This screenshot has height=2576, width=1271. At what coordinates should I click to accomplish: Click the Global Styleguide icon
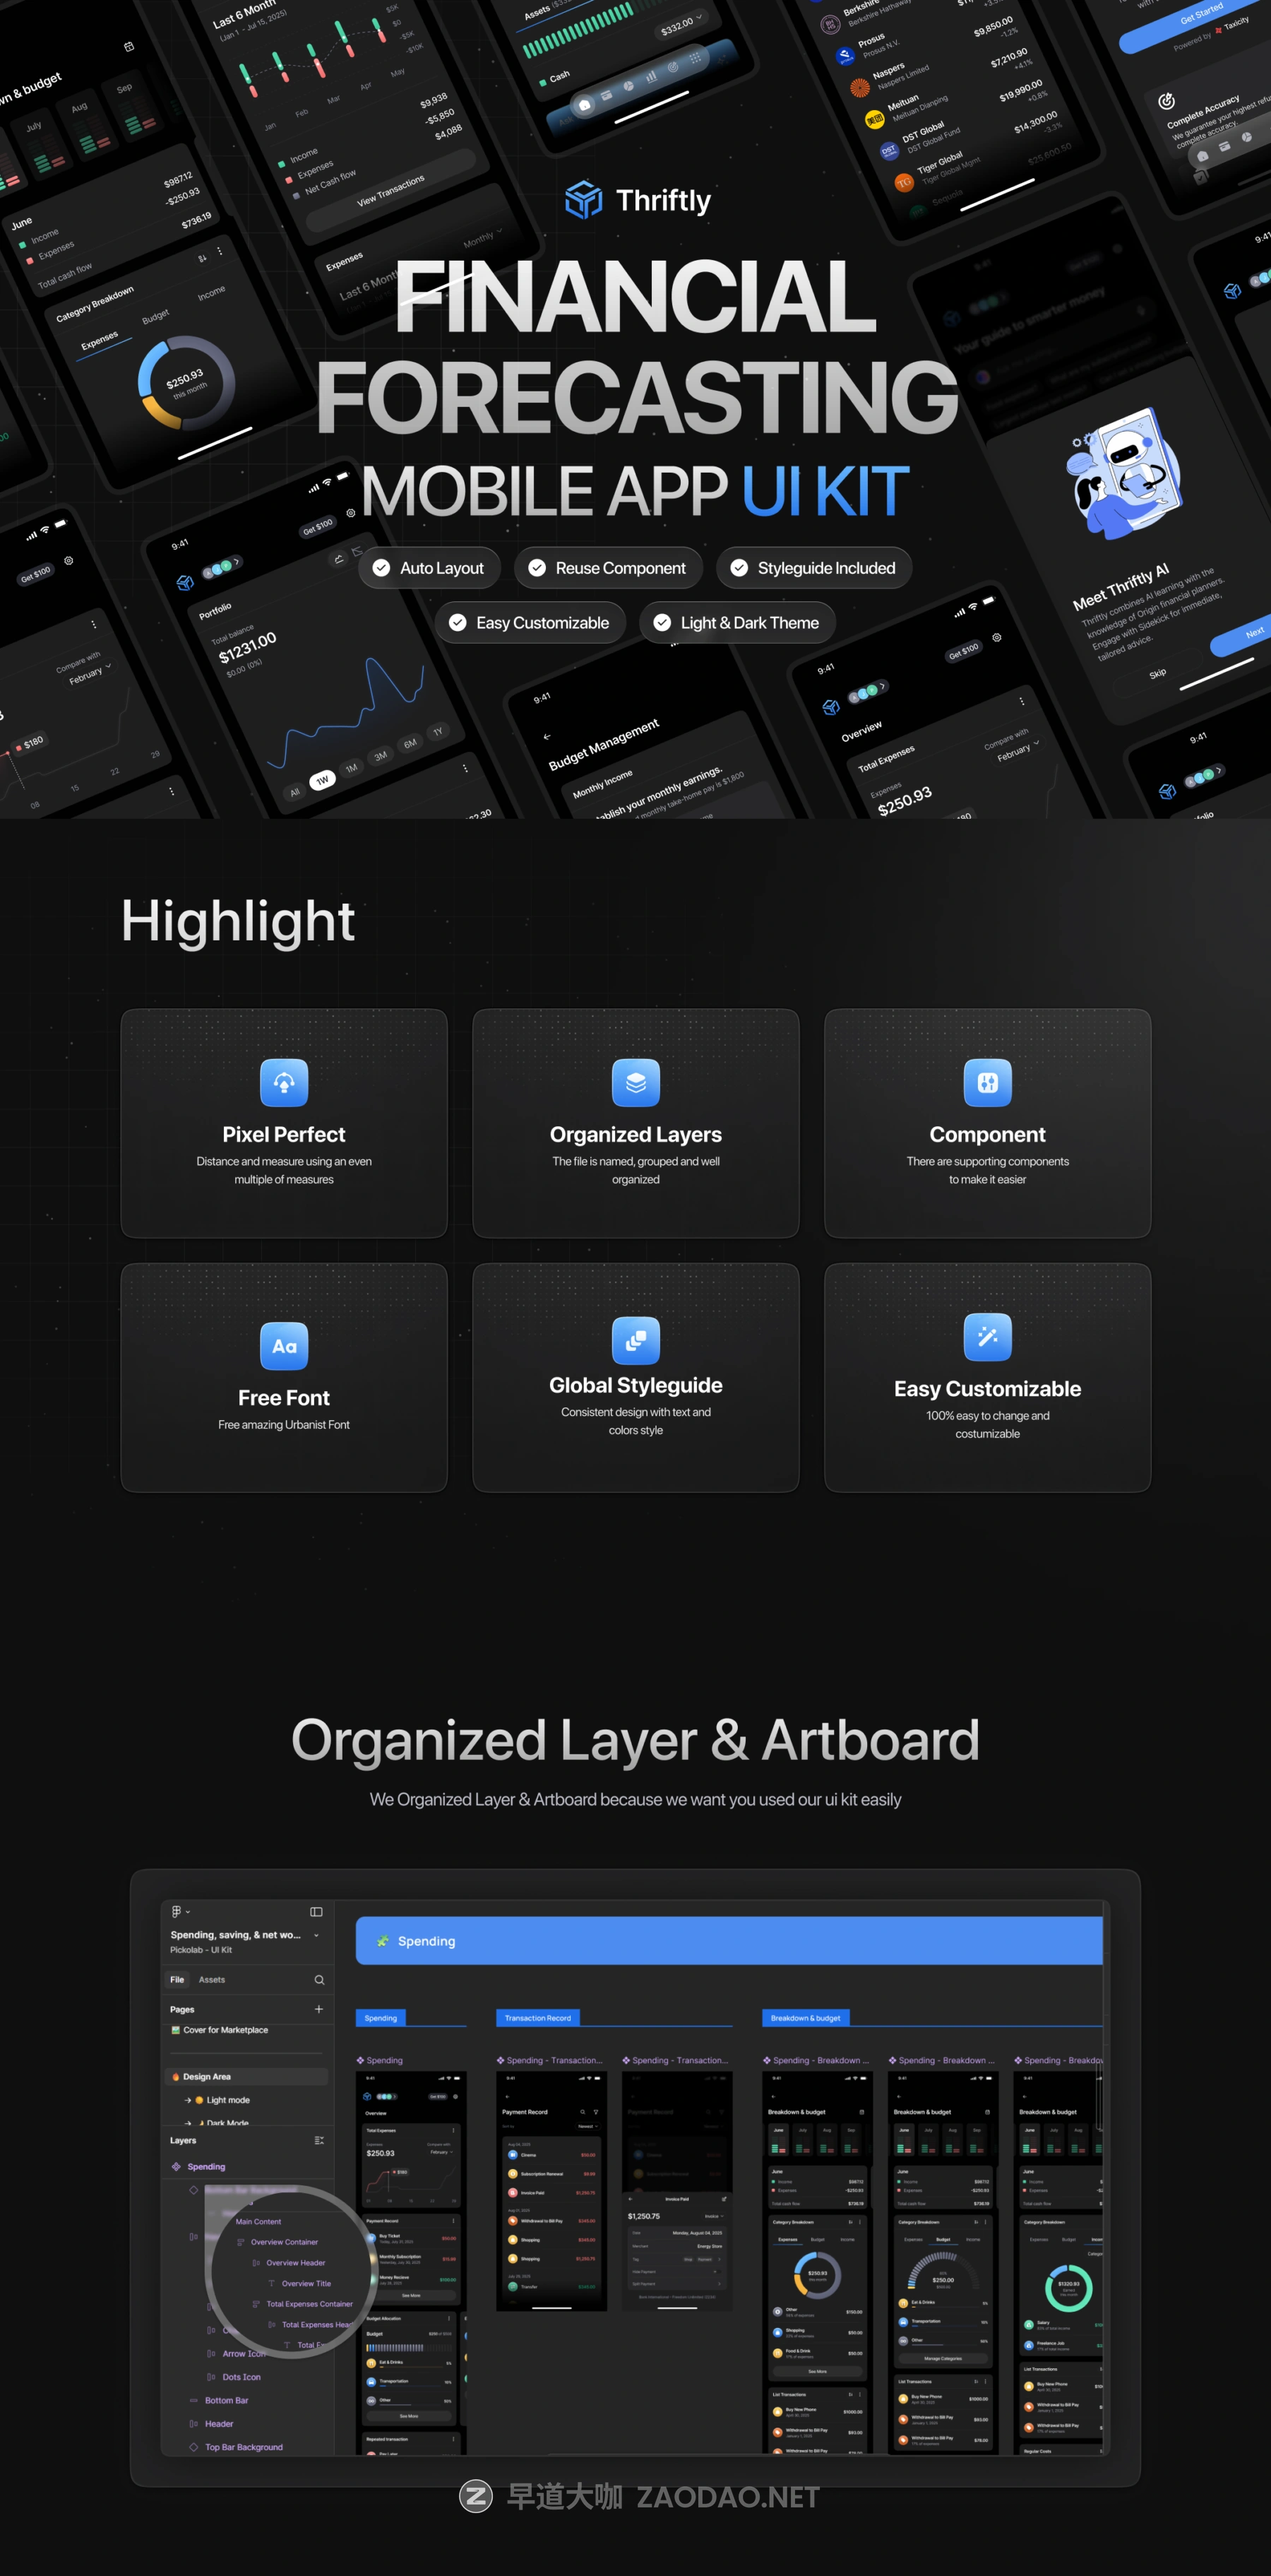(x=635, y=1340)
